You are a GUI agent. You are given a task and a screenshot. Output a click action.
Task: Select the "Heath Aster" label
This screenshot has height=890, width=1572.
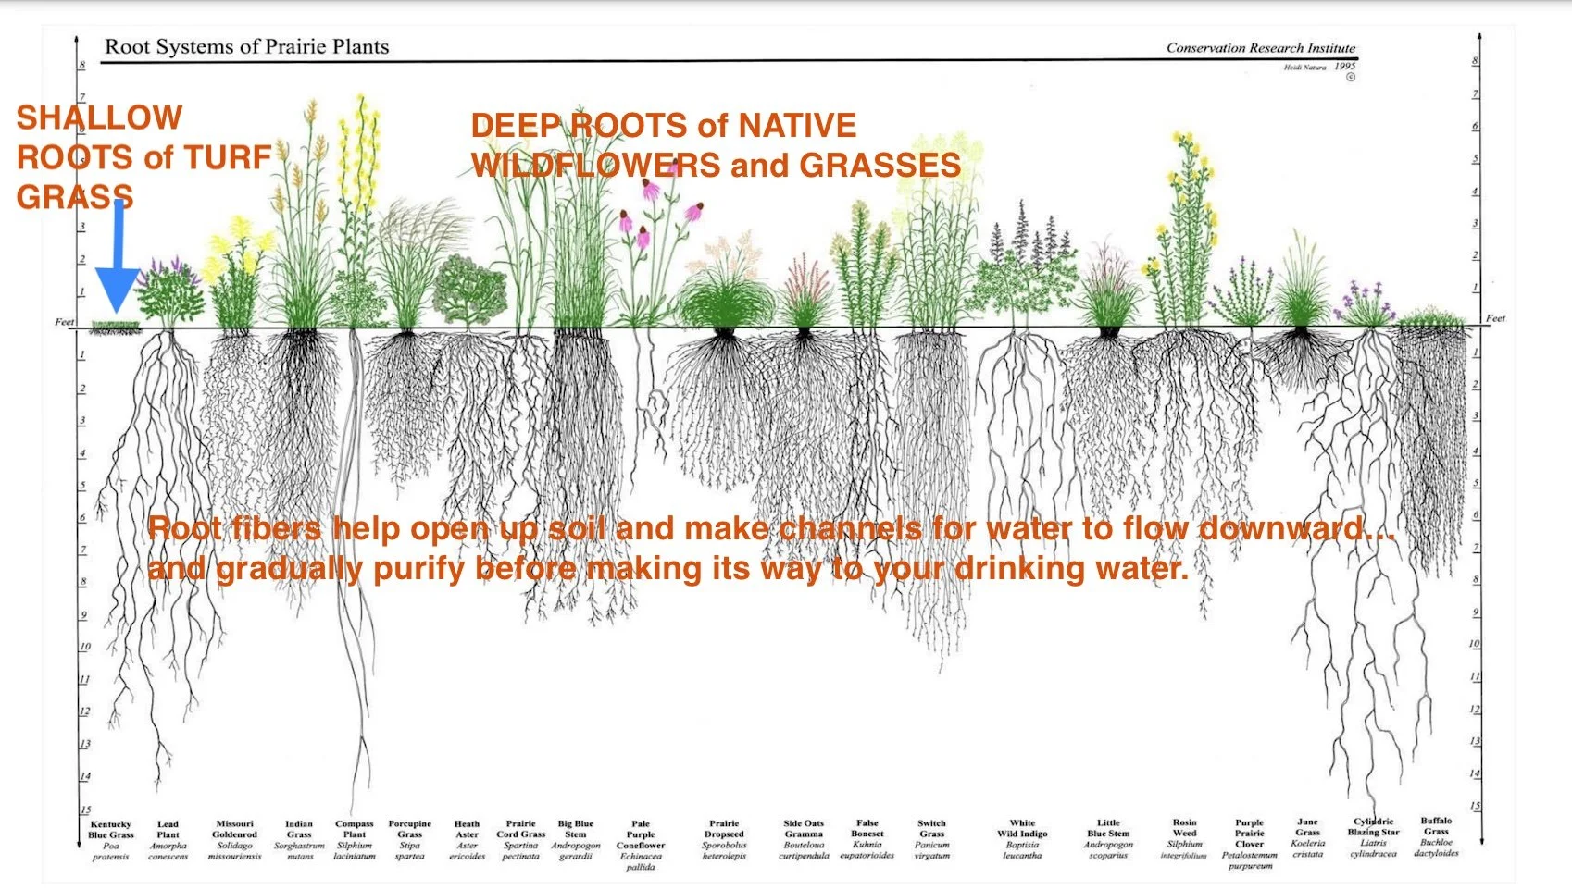point(467,829)
